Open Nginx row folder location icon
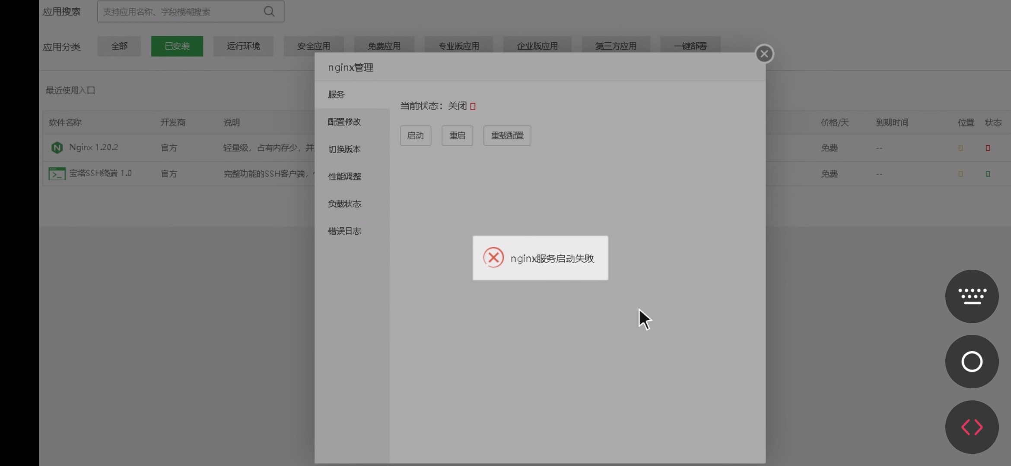The width and height of the screenshot is (1011, 466). pyautogui.click(x=961, y=148)
